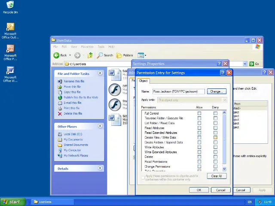Click the Clear All button

[216, 176]
